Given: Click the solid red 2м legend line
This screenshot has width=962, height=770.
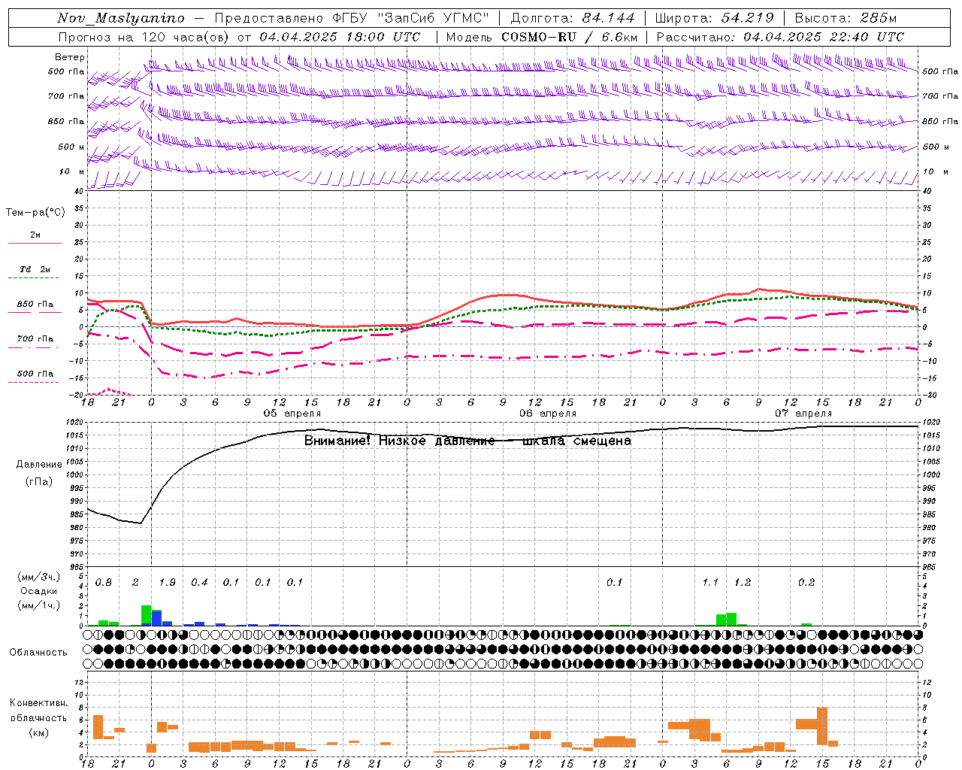Looking at the screenshot, I should click(x=35, y=243).
